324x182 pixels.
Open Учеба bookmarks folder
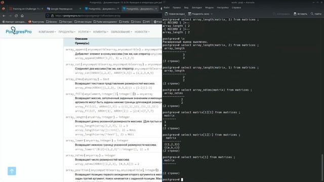click(x=124, y=22)
